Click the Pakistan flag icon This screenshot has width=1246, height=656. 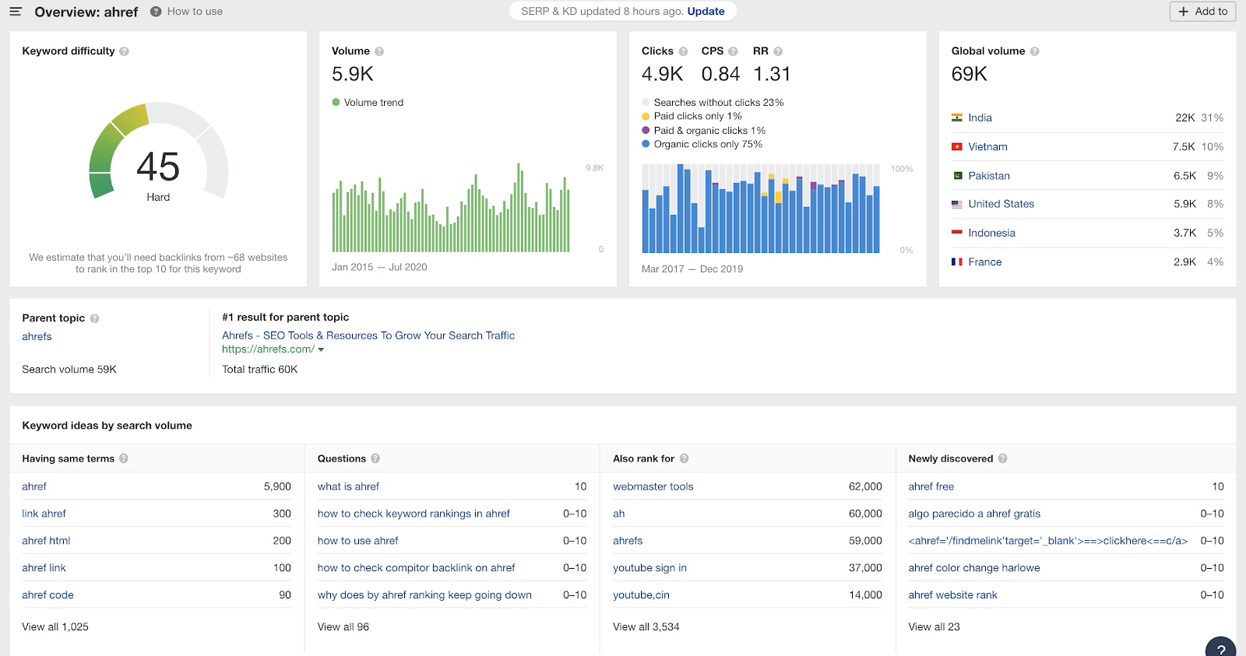click(x=957, y=176)
